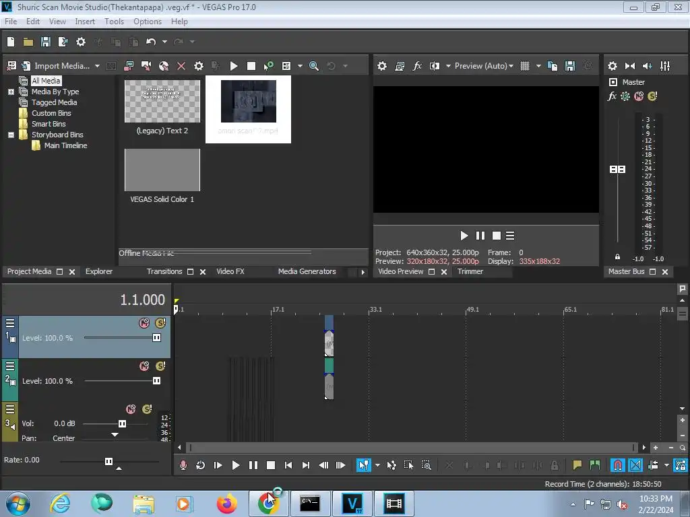Image resolution: width=690 pixels, height=517 pixels.
Task: Switch to the Explorer tab
Action: click(99, 272)
